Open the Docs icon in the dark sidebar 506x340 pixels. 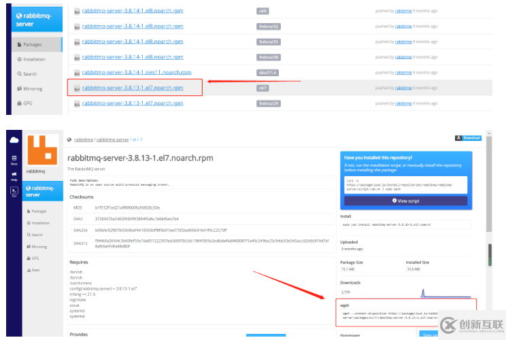pyautogui.click(x=14, y=160)
